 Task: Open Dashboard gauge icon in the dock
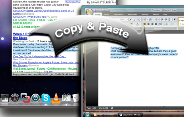(x=15, y=98)
